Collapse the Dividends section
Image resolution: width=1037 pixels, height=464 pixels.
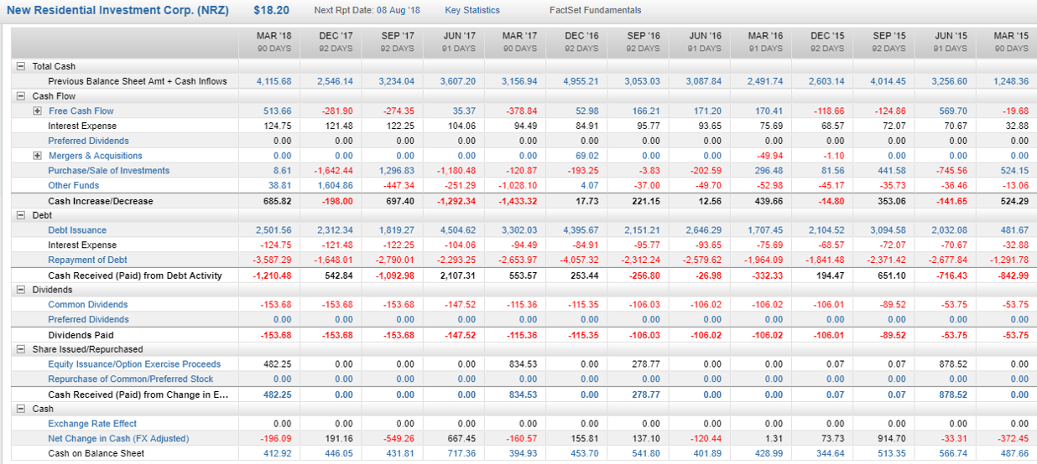click(20, 290)
